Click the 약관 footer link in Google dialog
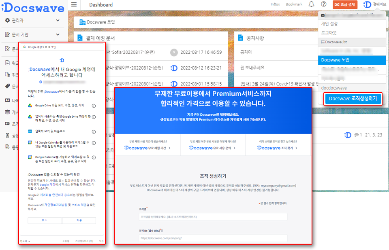Viewport: 389px width, 250px height. pyautogui.click(x=101, y=241)
